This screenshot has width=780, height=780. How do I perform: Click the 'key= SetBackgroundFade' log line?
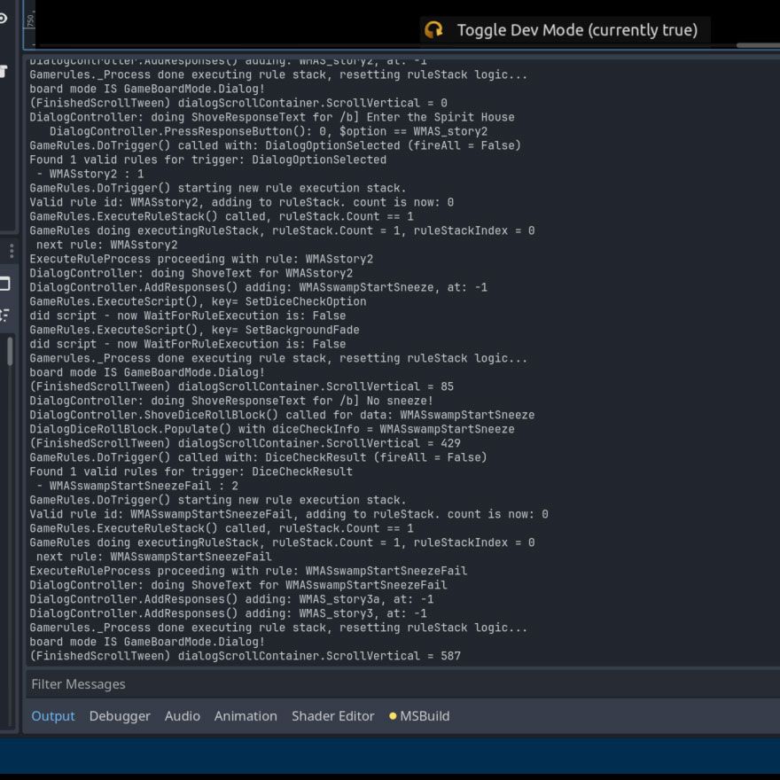tap(194, 330)
